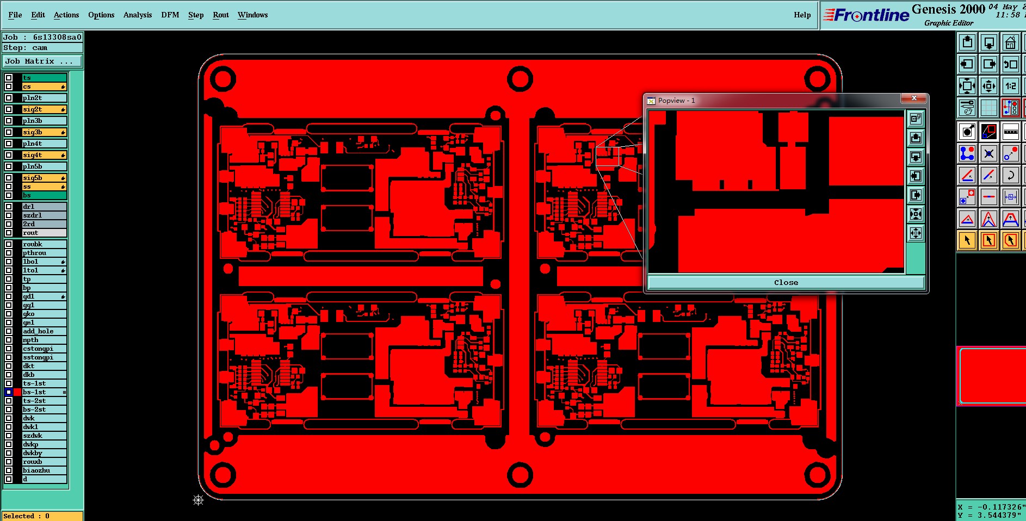Click the traffic light net display icon
This screenshot has width=1026, height=521.
point(1011,108)
